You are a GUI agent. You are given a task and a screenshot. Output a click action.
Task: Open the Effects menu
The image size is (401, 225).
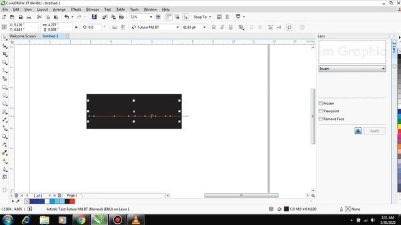click(76, 9)
